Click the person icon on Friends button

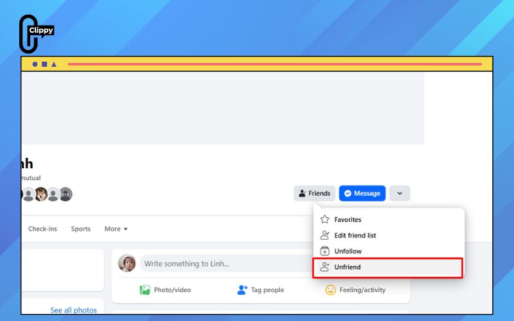(x=302, y=193)
